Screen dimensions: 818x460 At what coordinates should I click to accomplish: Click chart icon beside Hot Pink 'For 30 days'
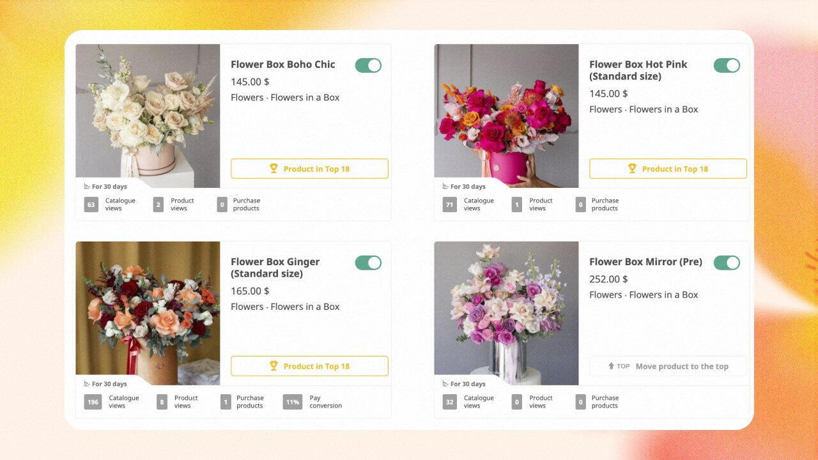[445, 187]
